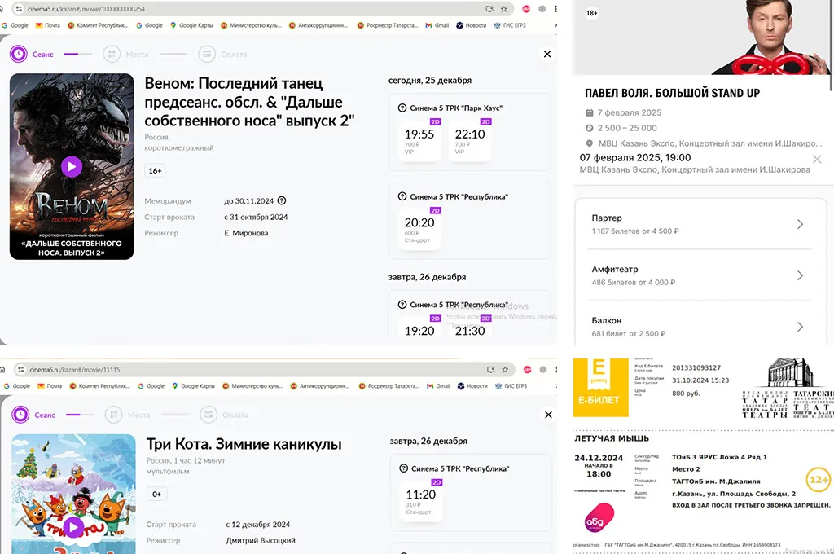Click the ABP extension icon in bottom browser

[x=528, y=369]
